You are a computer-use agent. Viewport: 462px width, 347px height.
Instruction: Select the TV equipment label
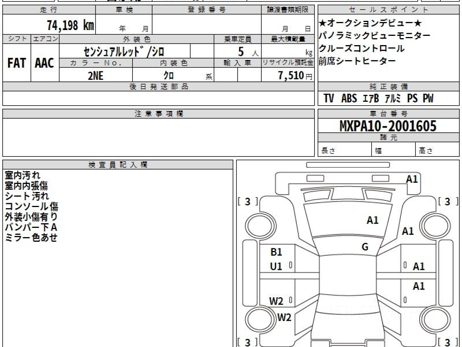329,99
